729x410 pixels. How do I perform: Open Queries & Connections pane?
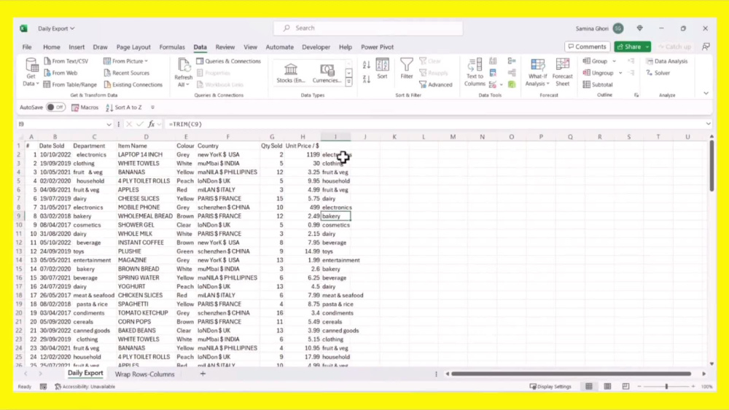tap(228, 61)
